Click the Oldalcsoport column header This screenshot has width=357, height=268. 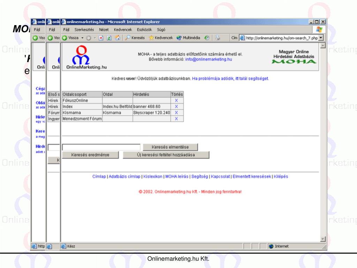click(x=82, y=94)
